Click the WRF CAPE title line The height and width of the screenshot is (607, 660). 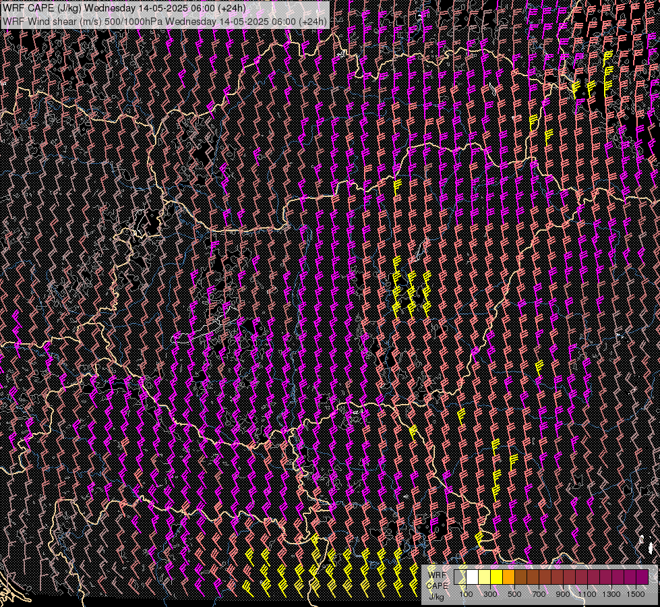tap(124, 8)
